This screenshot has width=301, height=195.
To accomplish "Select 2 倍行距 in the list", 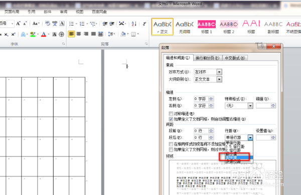I will click(x=233, y=150).
